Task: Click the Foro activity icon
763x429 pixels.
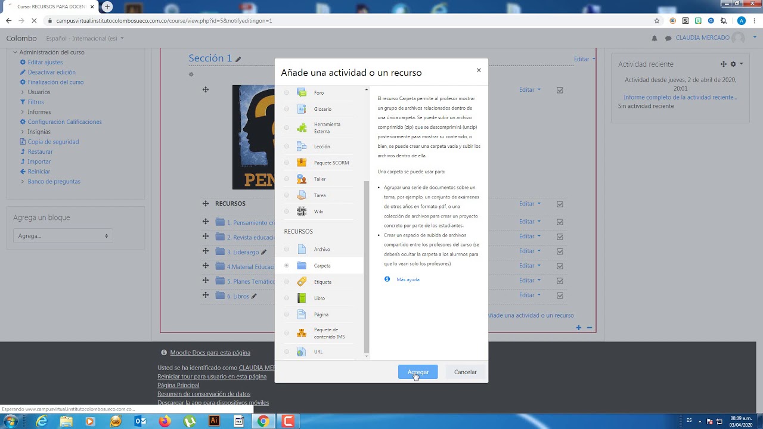Action: pos(302,92)
